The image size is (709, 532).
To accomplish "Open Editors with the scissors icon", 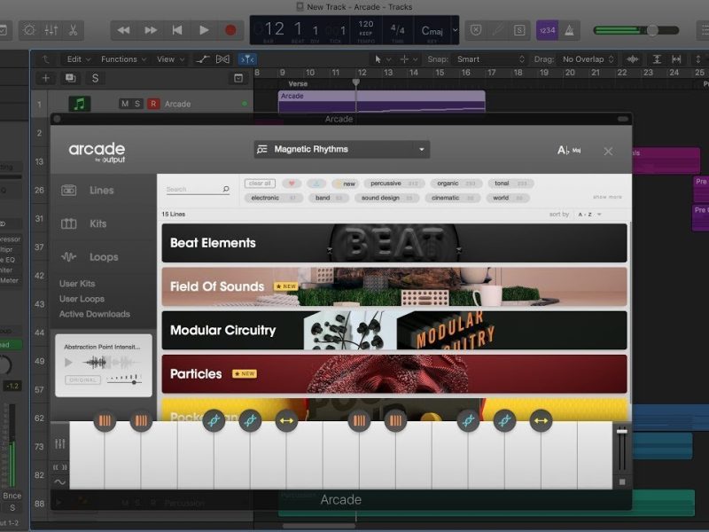I will [73, 30].
